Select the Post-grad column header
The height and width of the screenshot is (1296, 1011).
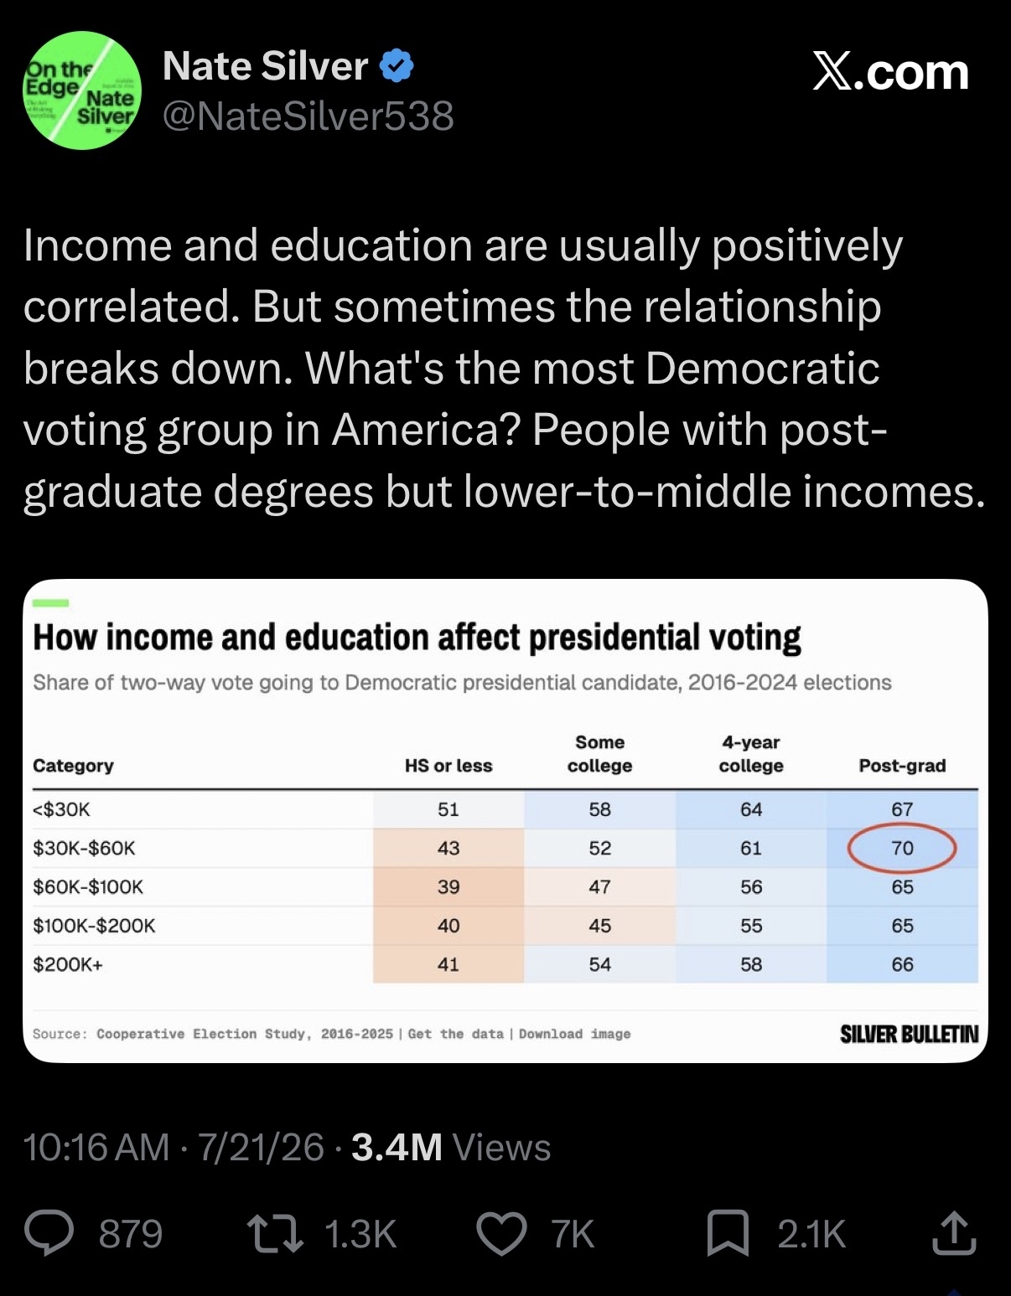point(902,766)
